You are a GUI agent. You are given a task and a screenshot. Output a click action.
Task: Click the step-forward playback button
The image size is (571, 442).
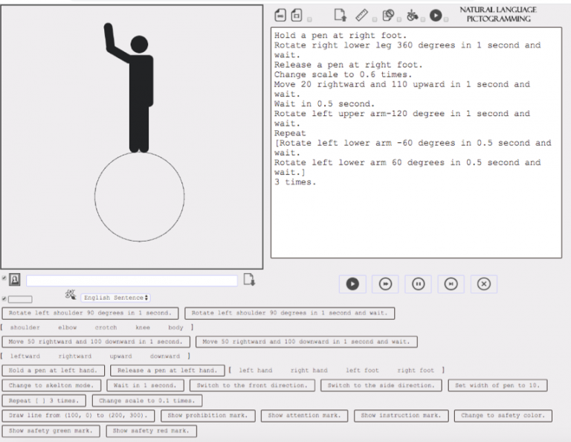pyautogui.click(x=451, y=284)
